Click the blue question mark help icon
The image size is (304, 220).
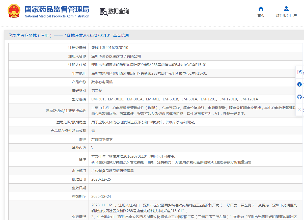[x=299, y=84]
